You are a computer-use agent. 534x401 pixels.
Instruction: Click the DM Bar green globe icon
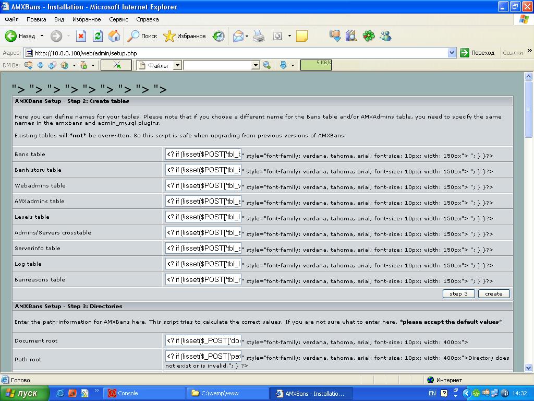(64, 65)
